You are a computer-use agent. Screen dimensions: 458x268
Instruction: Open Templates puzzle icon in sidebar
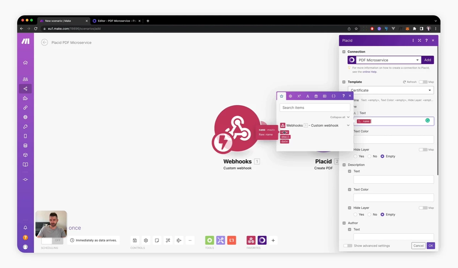25,98
